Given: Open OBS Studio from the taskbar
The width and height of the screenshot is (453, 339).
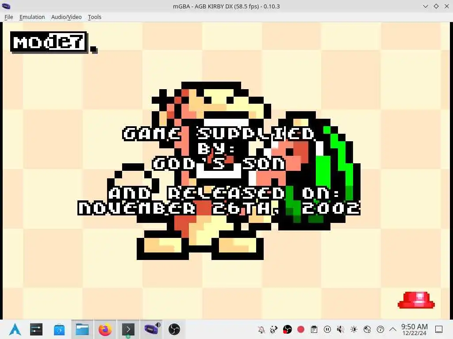Looking at the screenshot, I should coord(174,329).
